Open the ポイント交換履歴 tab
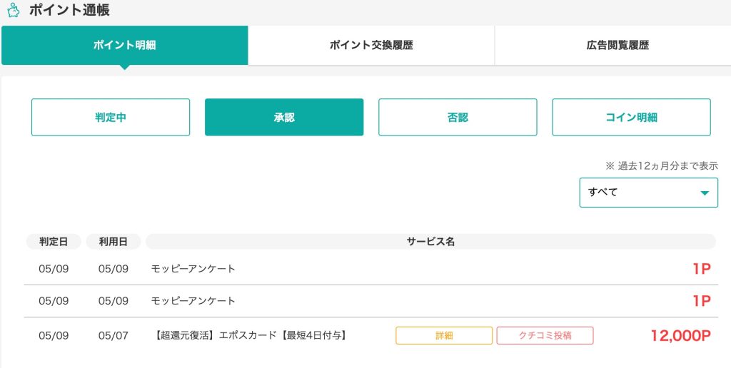Image resolution: width=731 pixels, height=368 pixels. [371, 46]
